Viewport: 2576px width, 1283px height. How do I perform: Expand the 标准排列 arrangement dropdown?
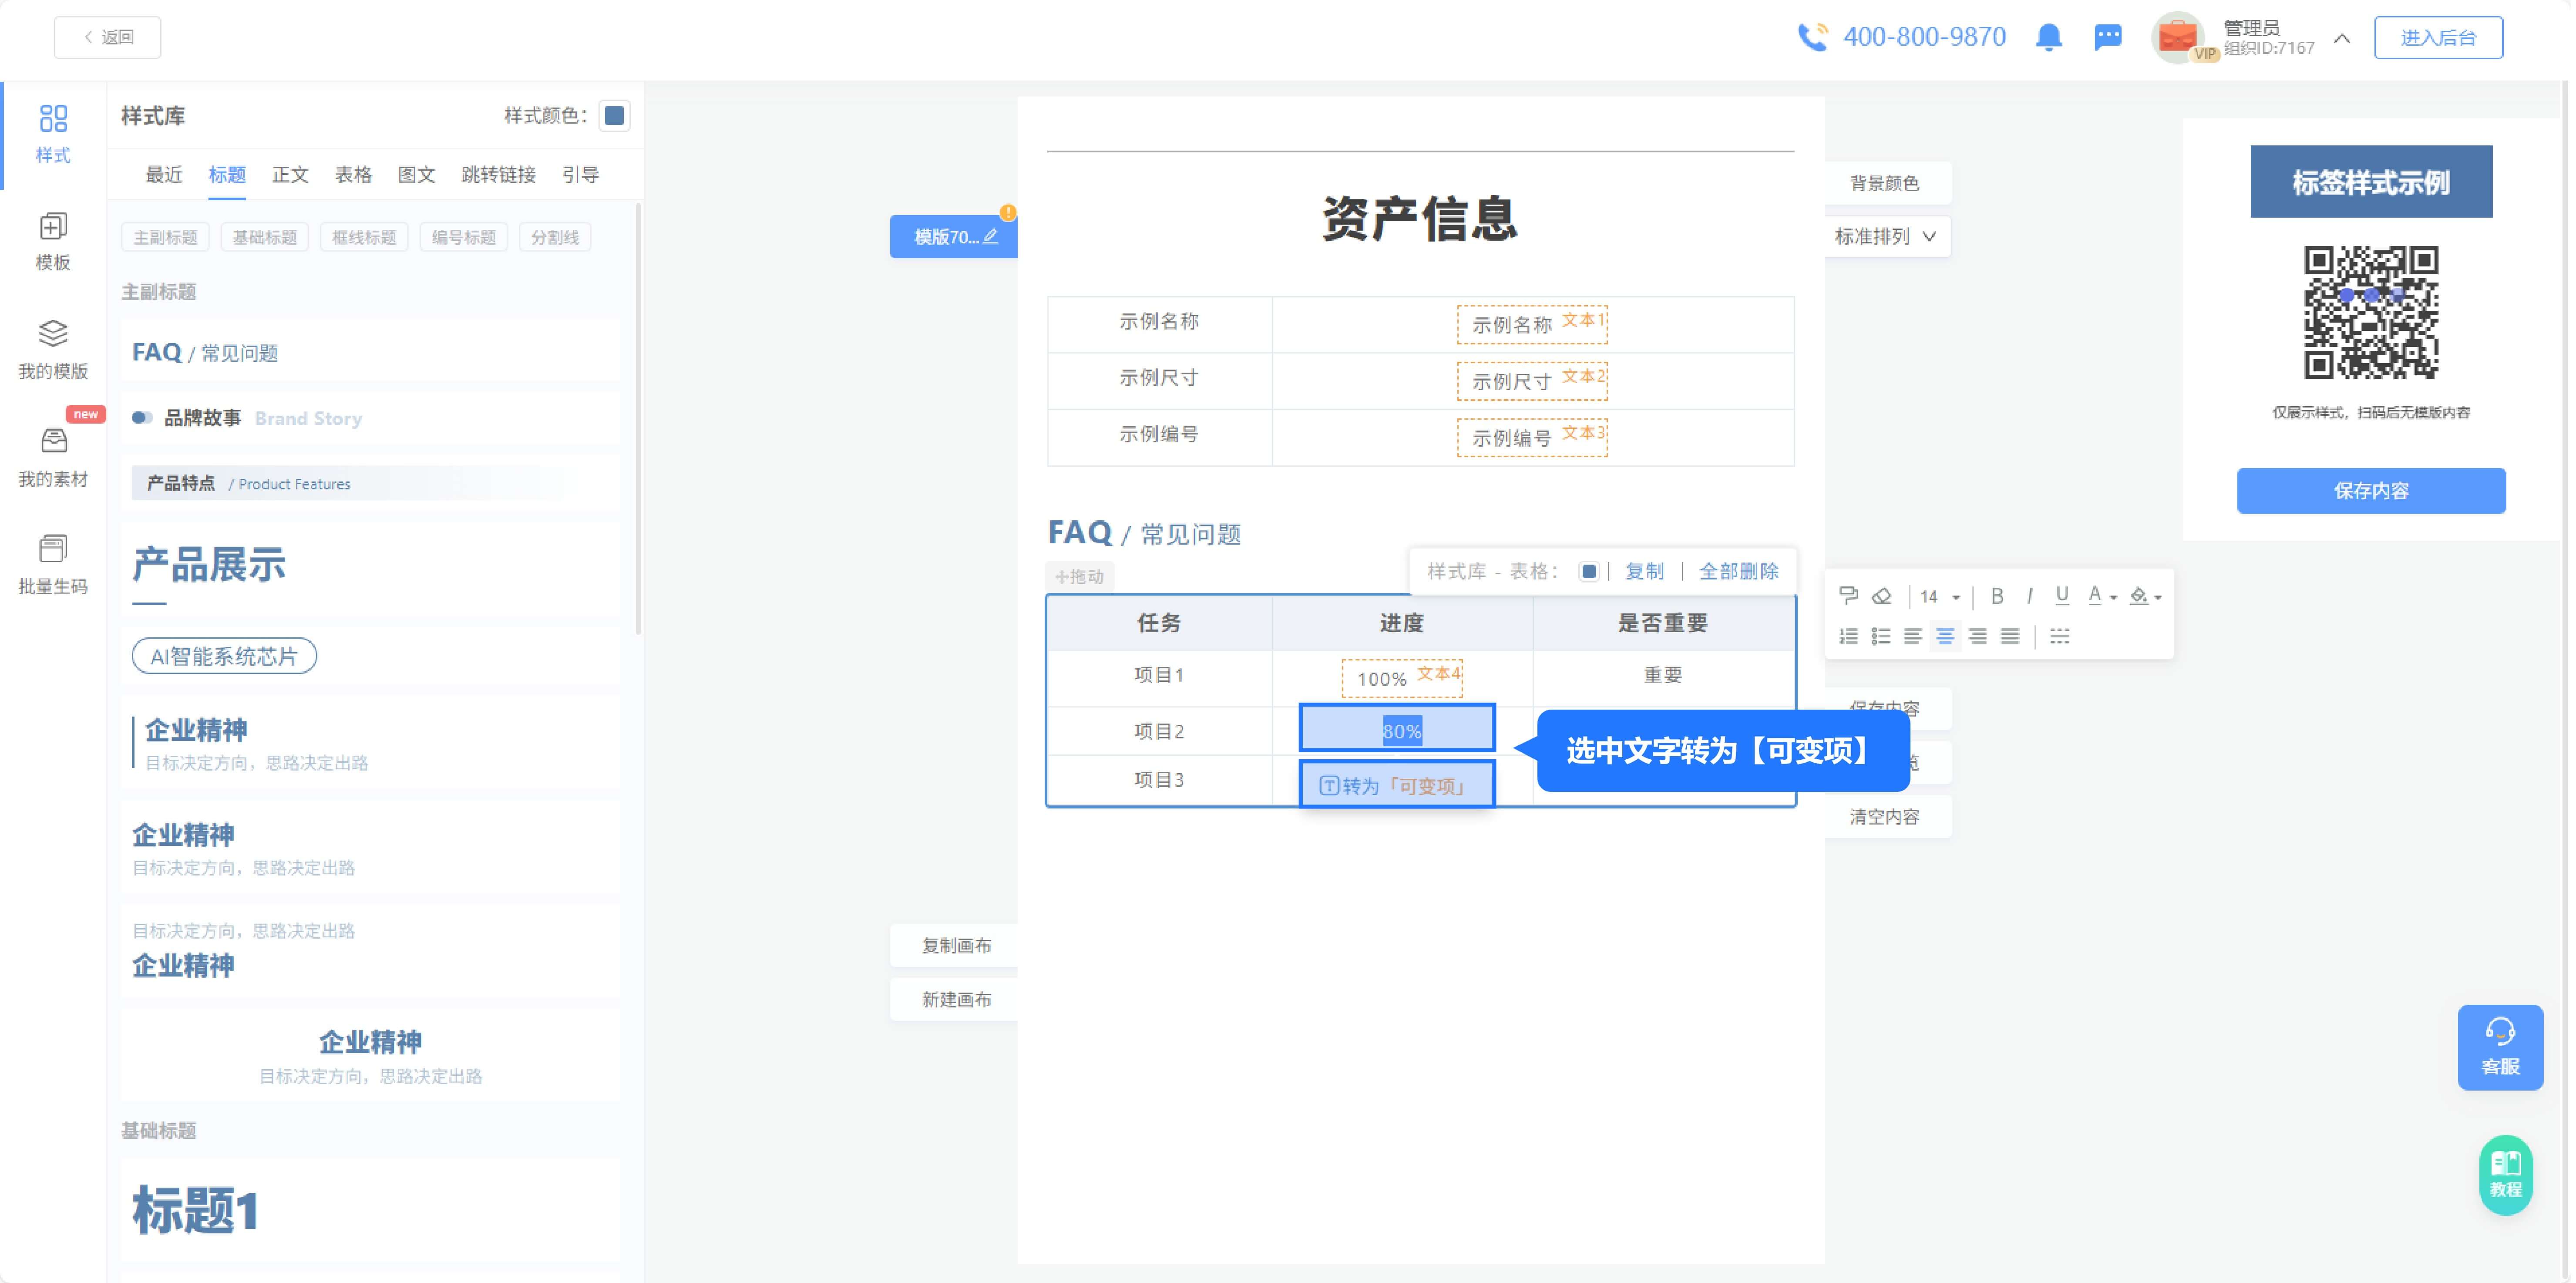[x=1884, y=236]
